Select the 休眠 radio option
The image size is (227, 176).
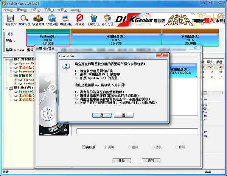176,147
